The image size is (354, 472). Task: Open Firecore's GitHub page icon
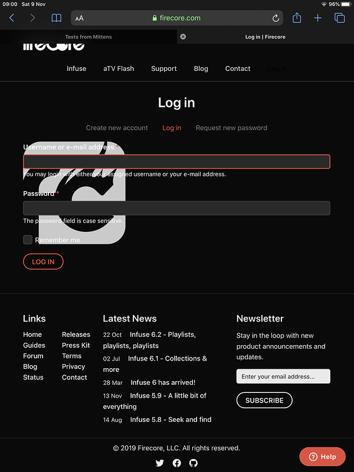pos(194,463)
